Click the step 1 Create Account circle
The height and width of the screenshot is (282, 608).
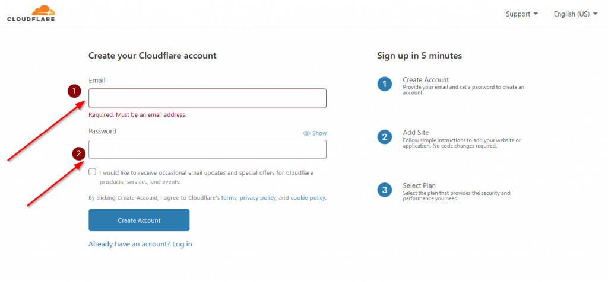384,84
